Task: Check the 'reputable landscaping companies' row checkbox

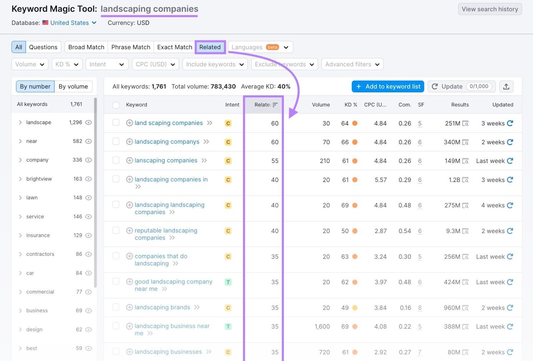Action: [116, 230]
